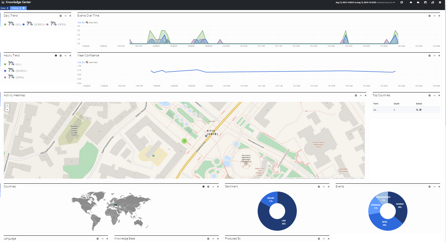This screenshot has width=446, height=242.
Task: Click the move handle of Daily Trend panel
Action: pos(66,16)
